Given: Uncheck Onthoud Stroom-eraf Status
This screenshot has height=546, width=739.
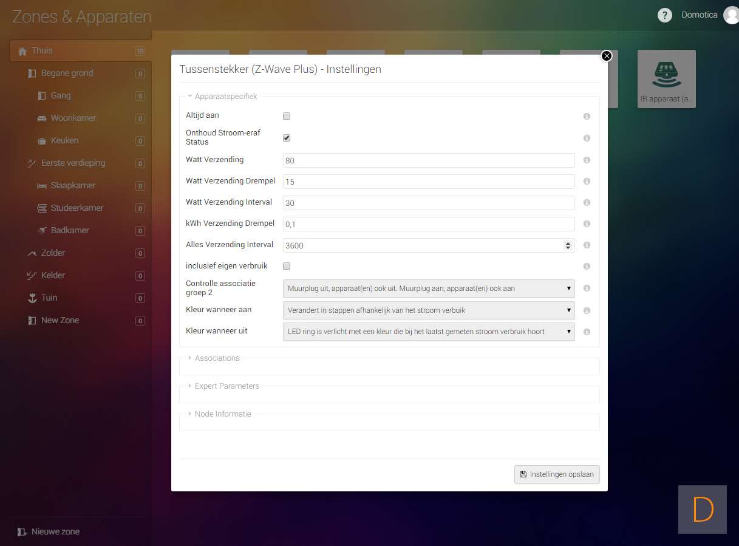Looking at the screenshot, I should coord(287,138).
